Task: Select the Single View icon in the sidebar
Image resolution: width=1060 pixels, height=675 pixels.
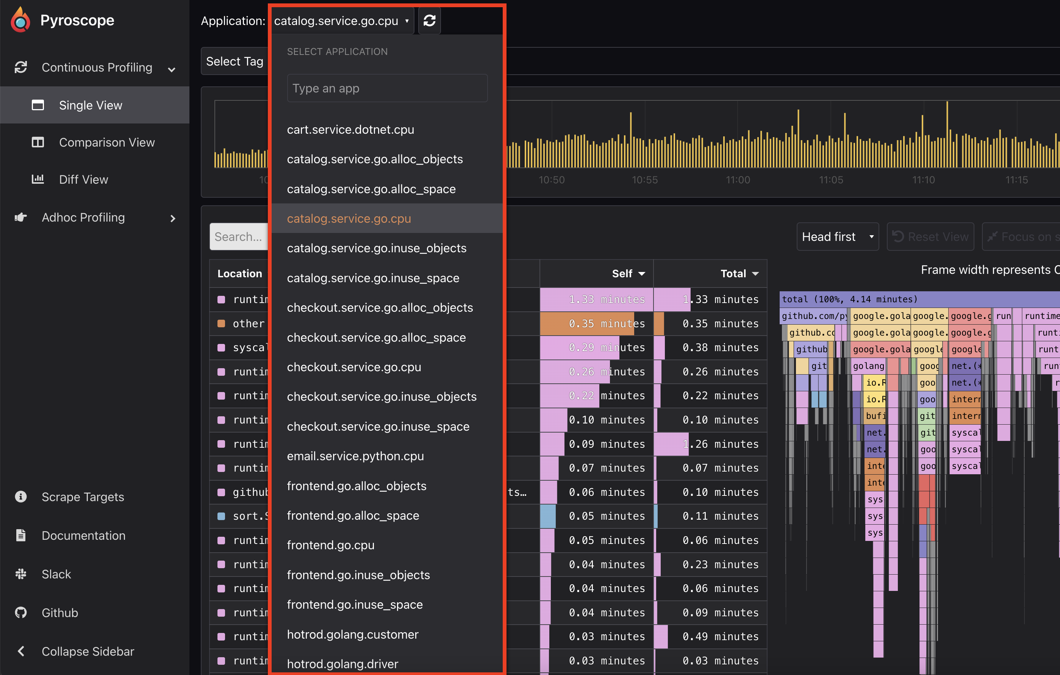Action: pos(38,105)
